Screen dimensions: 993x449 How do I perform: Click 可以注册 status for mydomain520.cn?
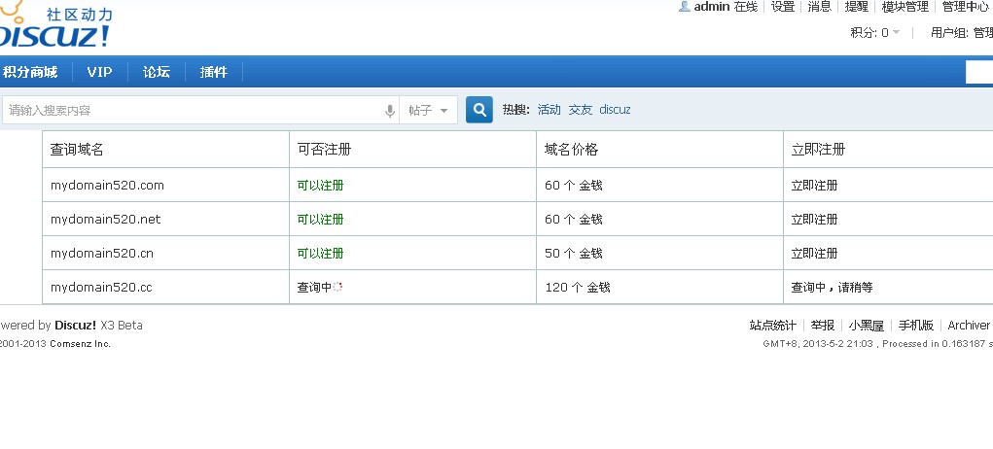point(320,254)
